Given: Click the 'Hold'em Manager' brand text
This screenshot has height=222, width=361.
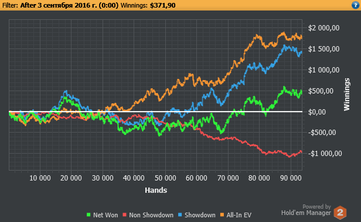Looking at the screenshot, I should pyautogui.click(x=306, y=213).
